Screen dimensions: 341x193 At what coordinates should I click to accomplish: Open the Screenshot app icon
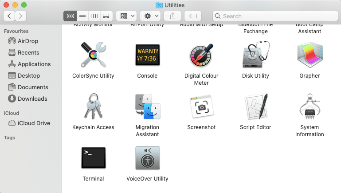point(201,106)
